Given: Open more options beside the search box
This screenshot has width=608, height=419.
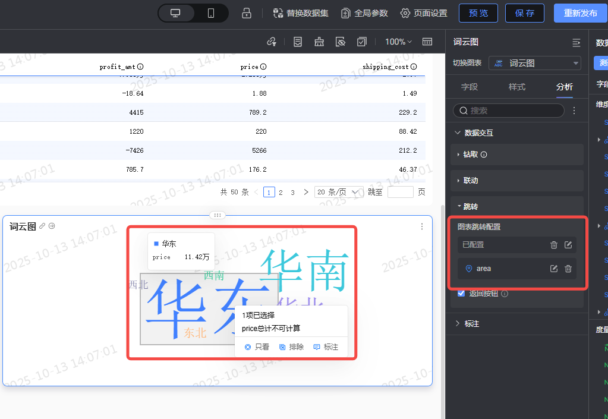Looking at the screenshot, I should [574, 111].
